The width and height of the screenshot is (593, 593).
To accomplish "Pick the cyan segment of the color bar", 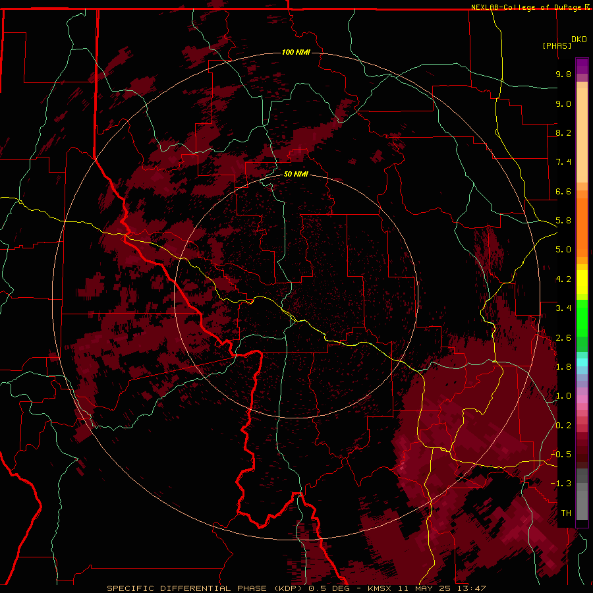I will click(x=582, y=362).
